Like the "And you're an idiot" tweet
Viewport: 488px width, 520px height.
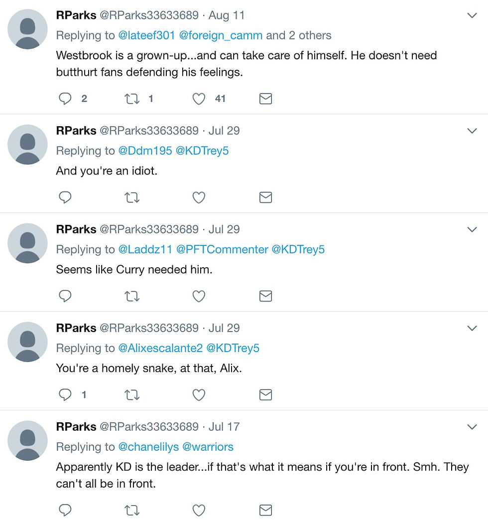tap(199, 198)
